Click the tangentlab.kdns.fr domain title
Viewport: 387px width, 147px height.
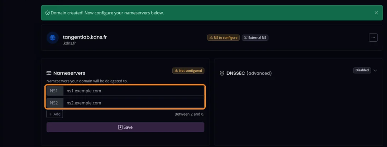point(85,37)
